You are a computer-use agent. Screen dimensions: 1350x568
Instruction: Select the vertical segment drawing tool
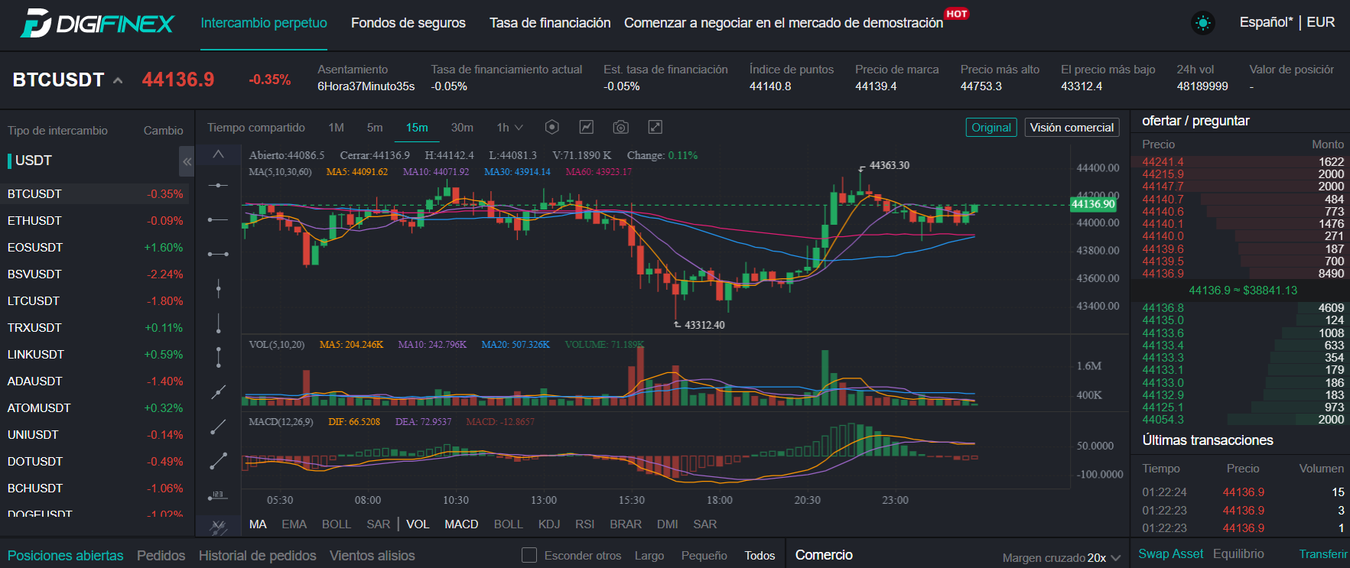pyautogui.click(x=218, y=357)
